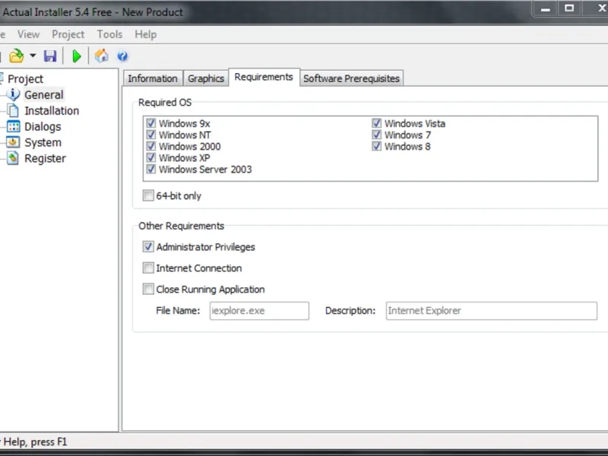
Task: Open the Project menu
Action: point(68,34)
